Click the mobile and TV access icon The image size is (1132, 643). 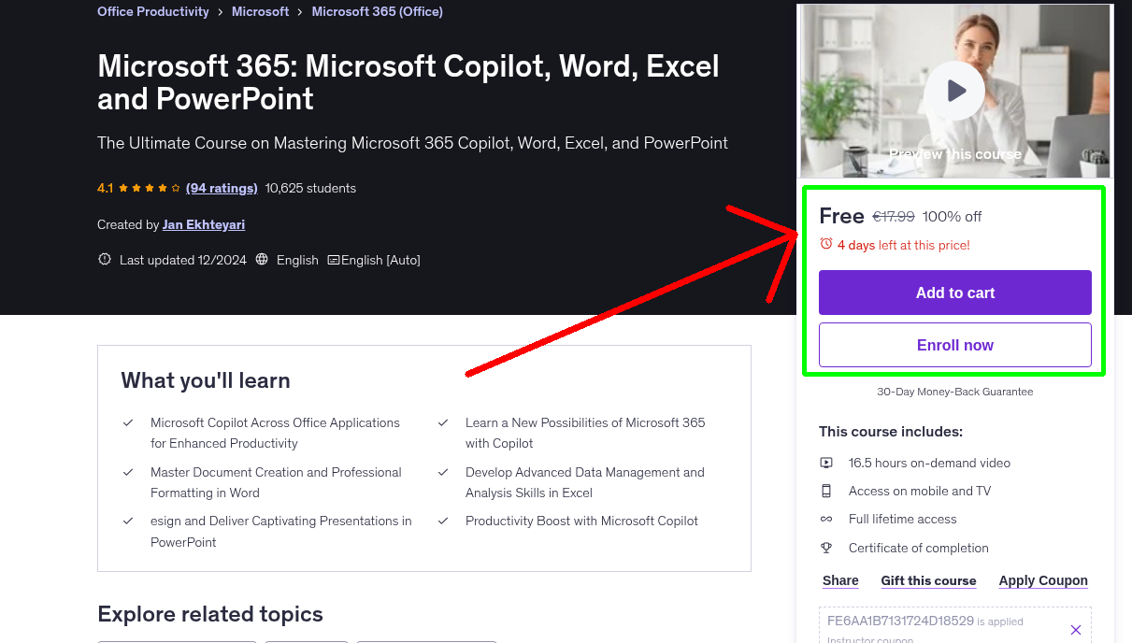tap(826, 490)
